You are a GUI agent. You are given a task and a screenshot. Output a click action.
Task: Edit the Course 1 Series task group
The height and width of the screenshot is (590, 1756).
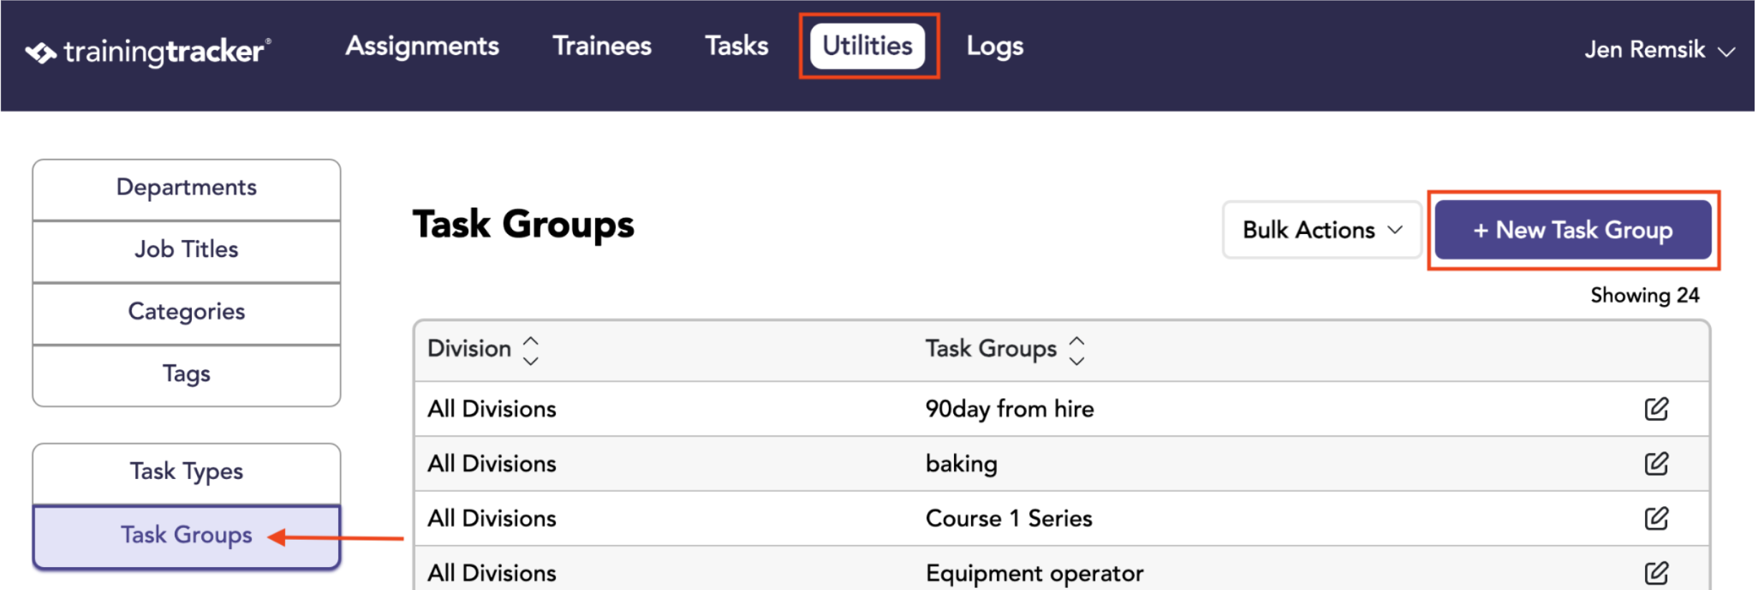pyautogui.click(x=1656, y=518)
